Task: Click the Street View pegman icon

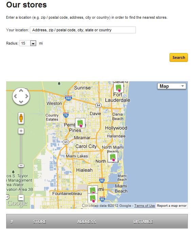Action: point(21,118)
